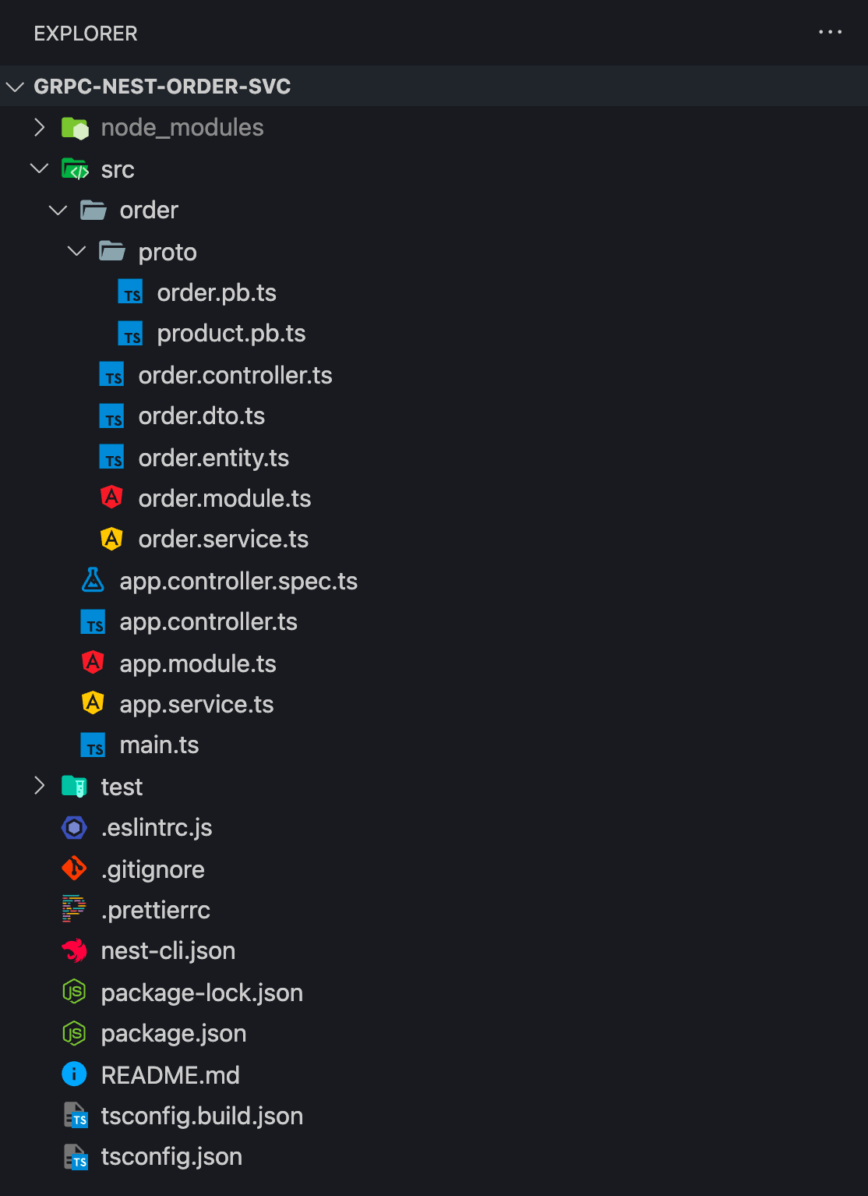Select product.pb.ts inside the proto folder
868x1196 pixels.
231,333
